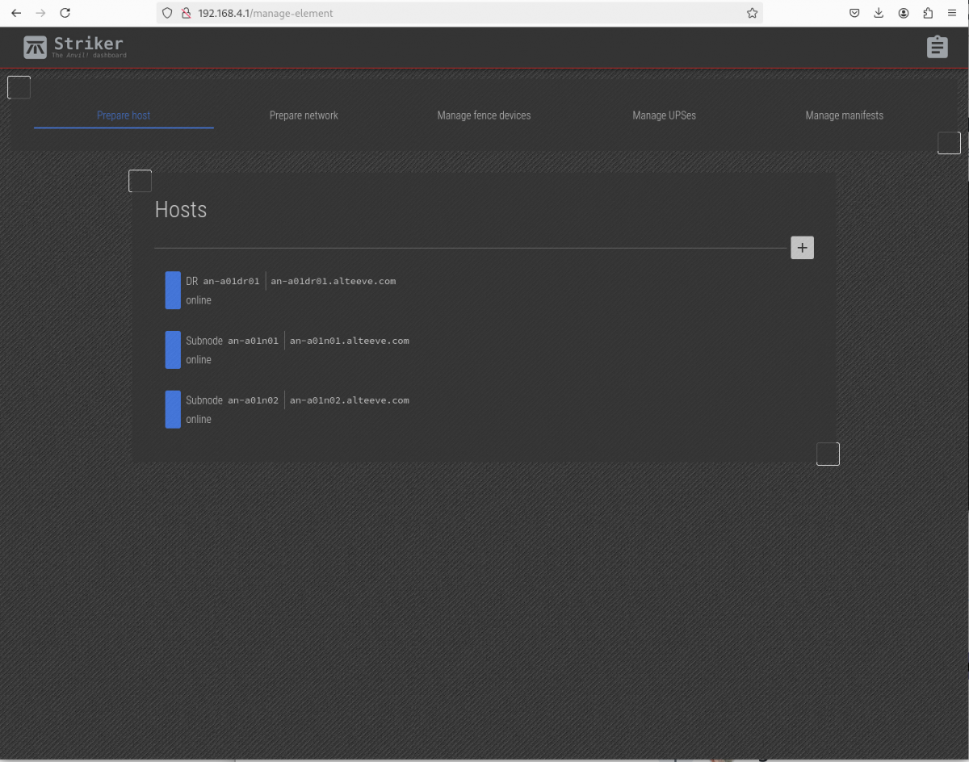Go to Manage manifests tab
969x762 pixels.
844,115
